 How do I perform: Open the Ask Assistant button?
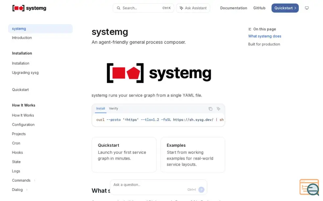click(193, 8)
